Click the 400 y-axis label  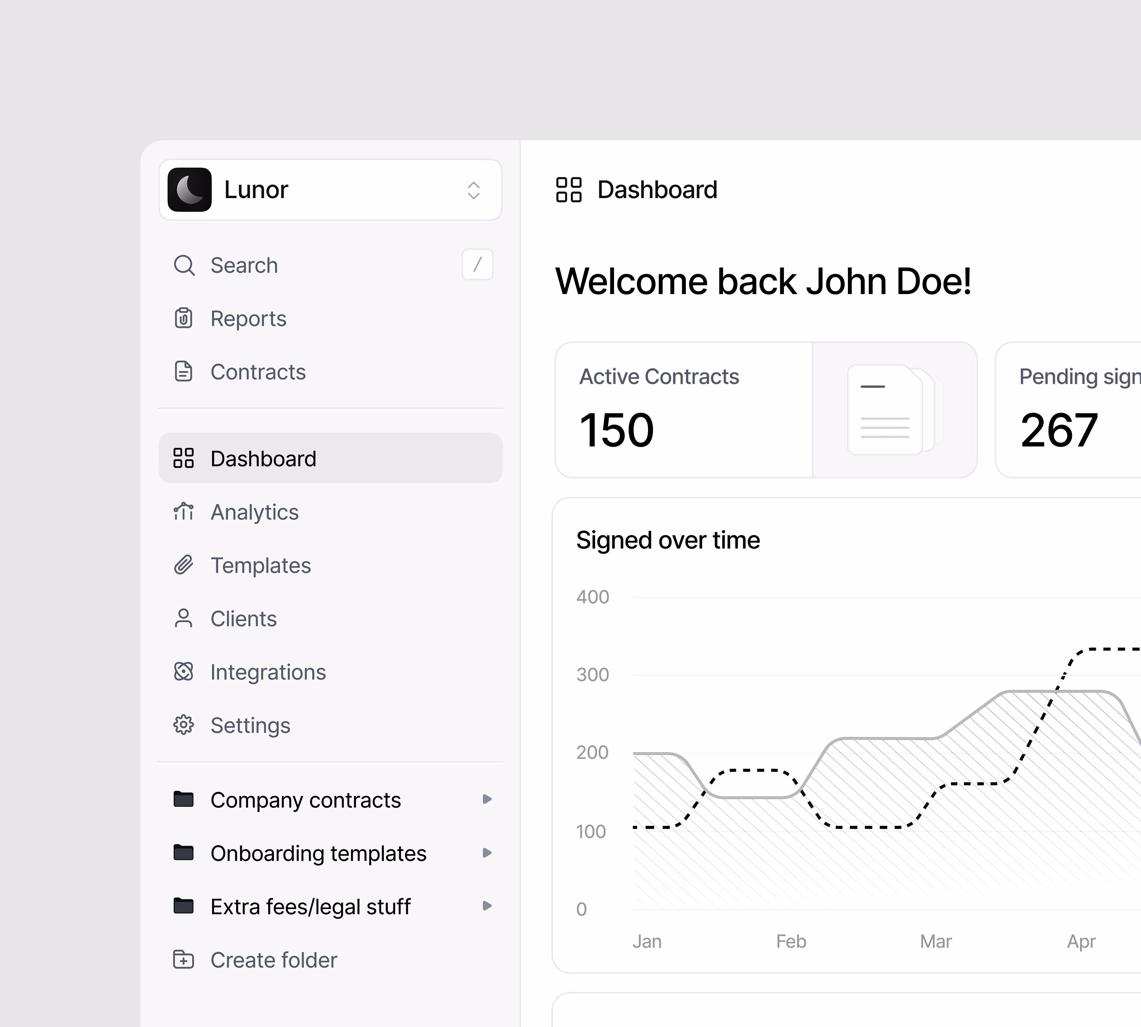coord(593,597)
